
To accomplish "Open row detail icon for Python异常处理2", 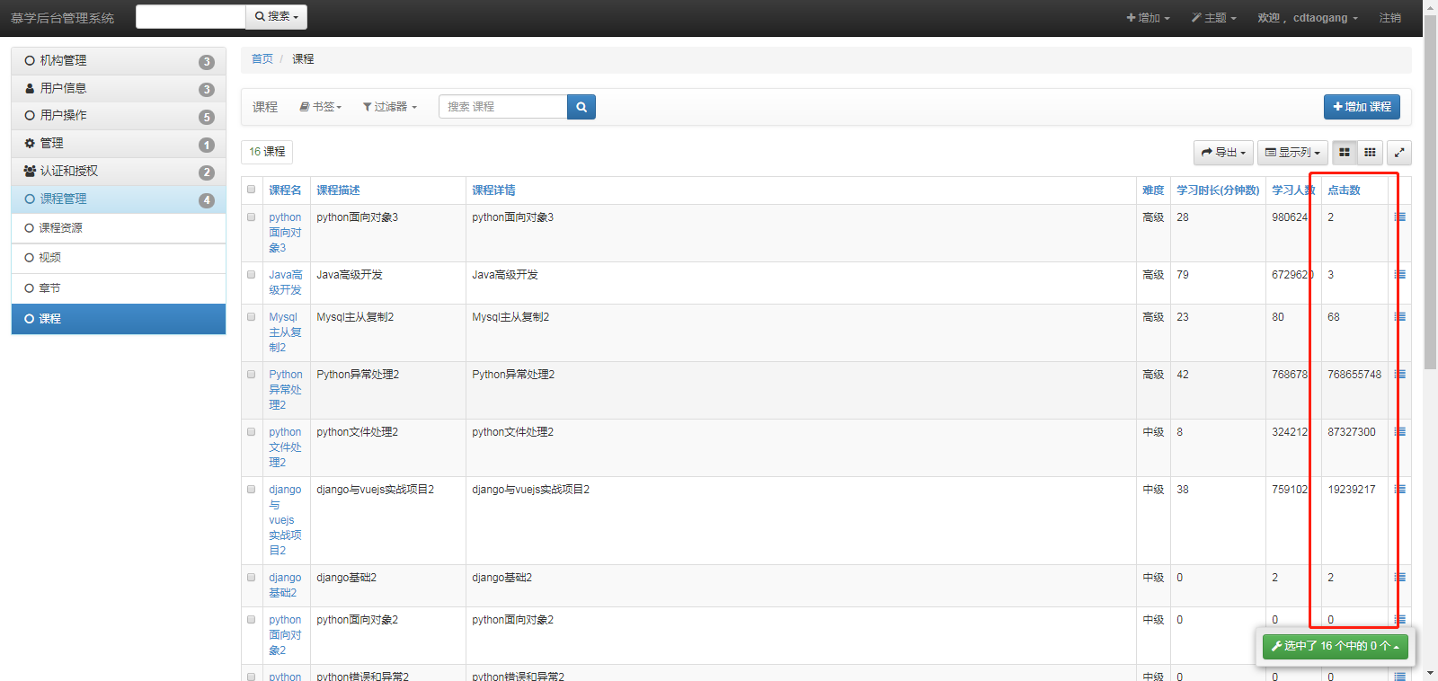I will tap(1400, 375).
